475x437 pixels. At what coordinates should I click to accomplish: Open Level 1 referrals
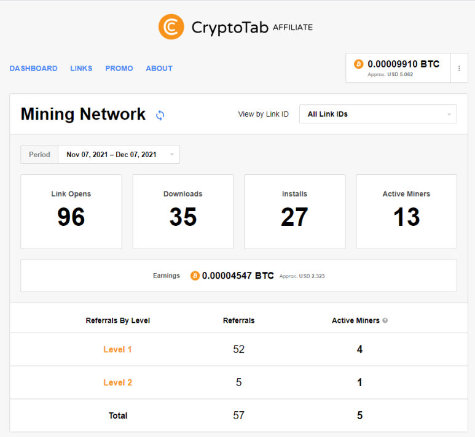point(117,350)
